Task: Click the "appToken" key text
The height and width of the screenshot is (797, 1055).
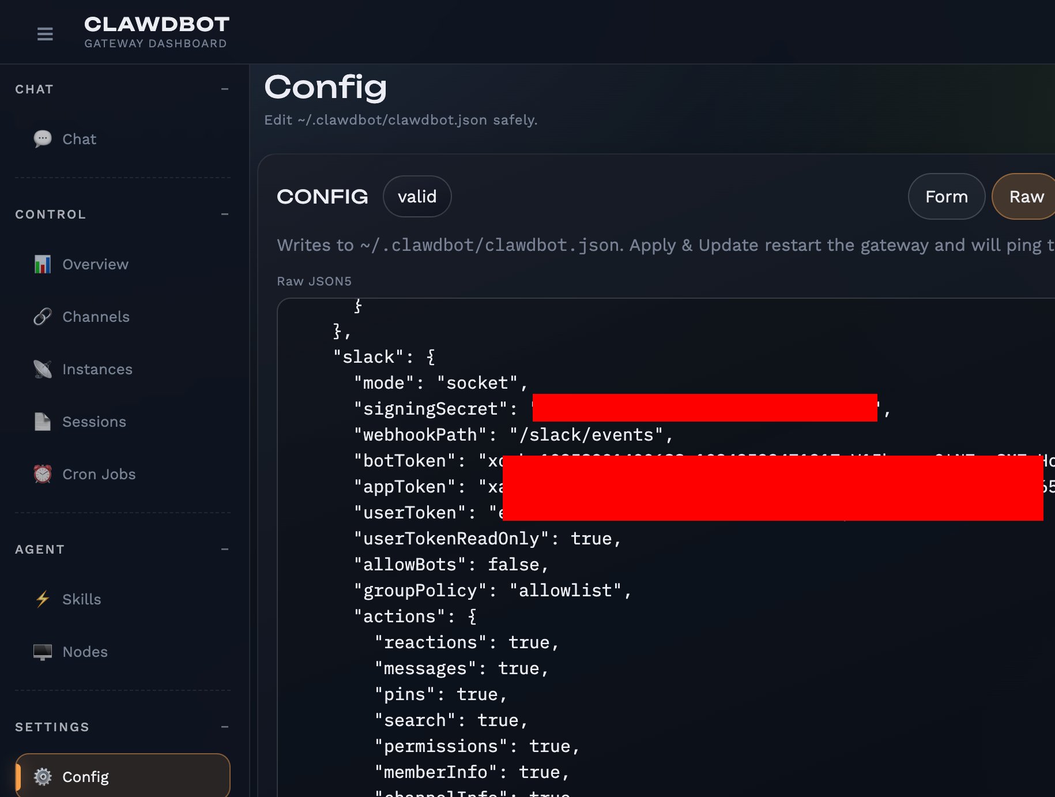Action: (405, 487)
